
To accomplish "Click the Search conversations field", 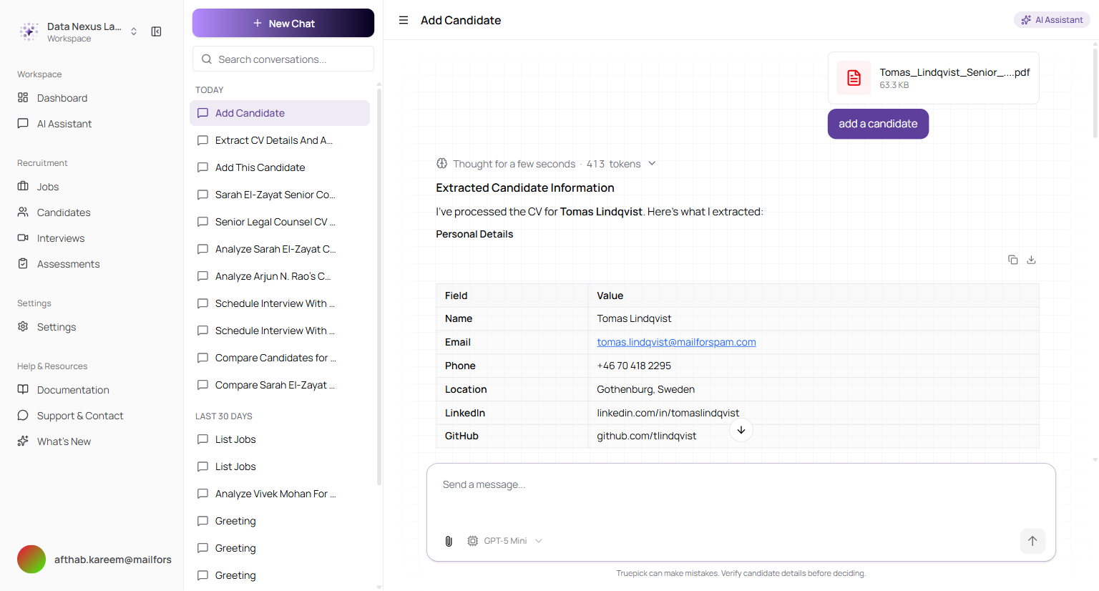I will click(283, 59).
